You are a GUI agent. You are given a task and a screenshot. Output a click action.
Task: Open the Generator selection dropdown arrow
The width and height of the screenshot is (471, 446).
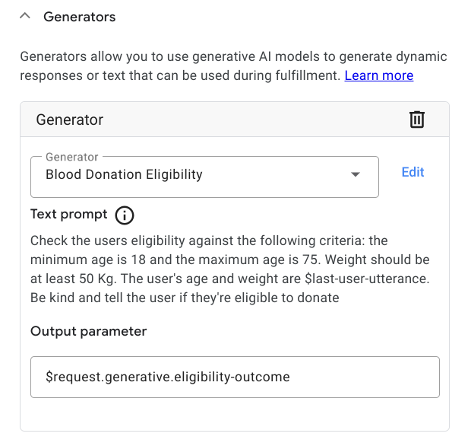(355, 175)
